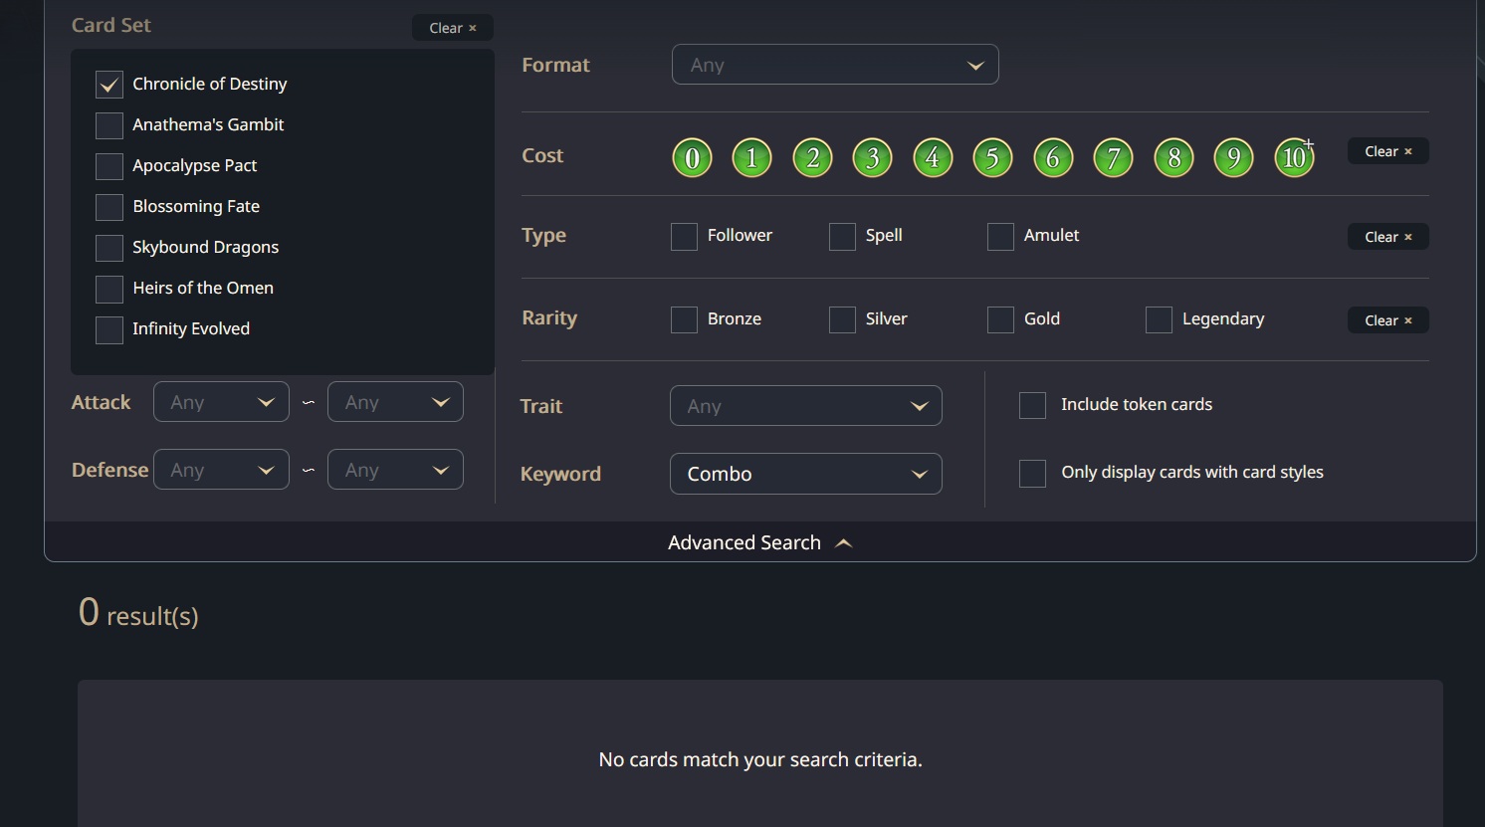Select cost 2 orb filter
The width and height of the screenshot is (1485, 827).
(813, 157)
